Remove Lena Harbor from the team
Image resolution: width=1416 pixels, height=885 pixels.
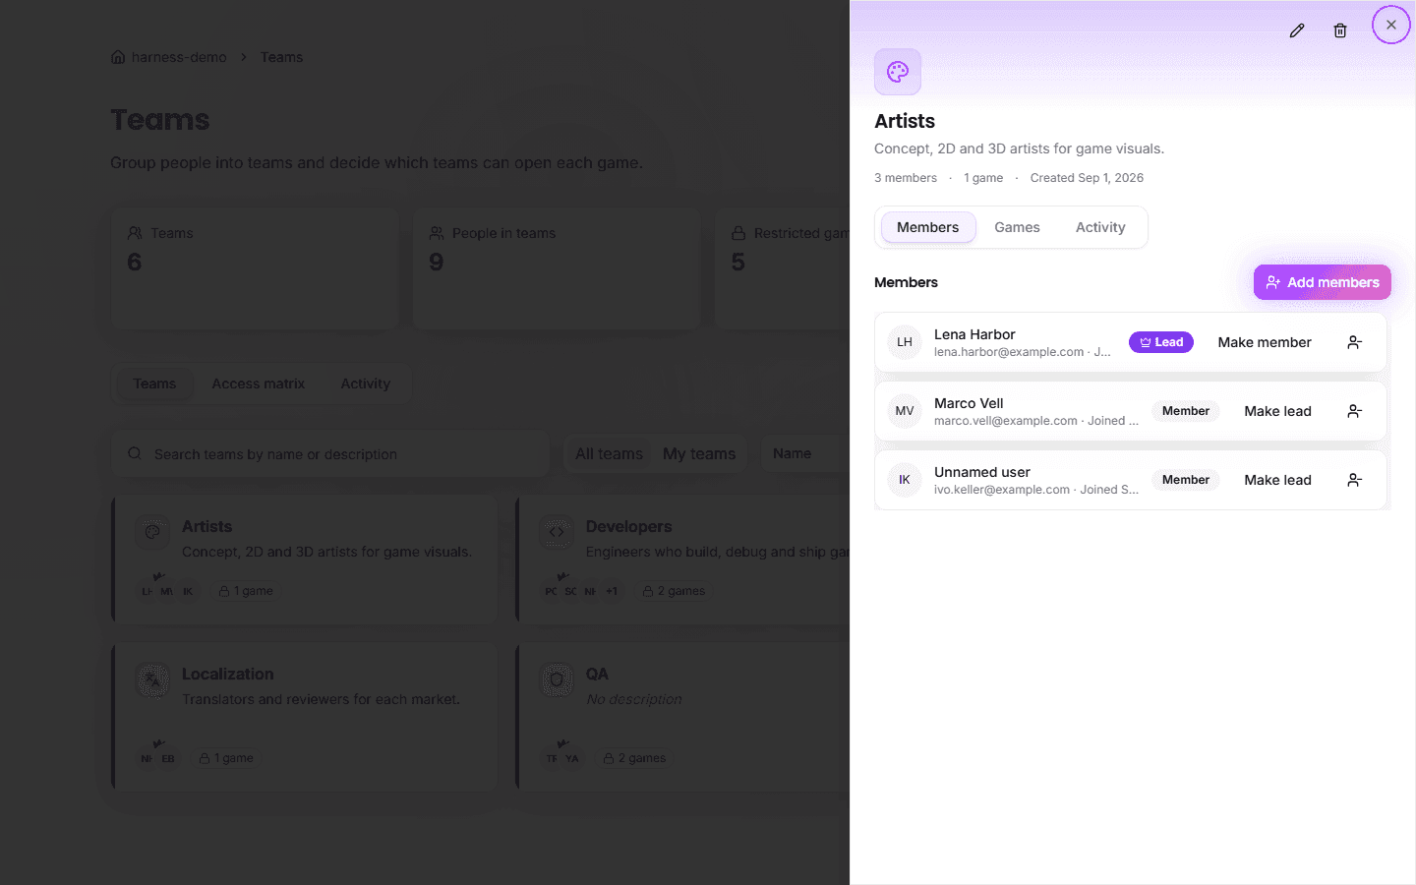pos(1354,342)
